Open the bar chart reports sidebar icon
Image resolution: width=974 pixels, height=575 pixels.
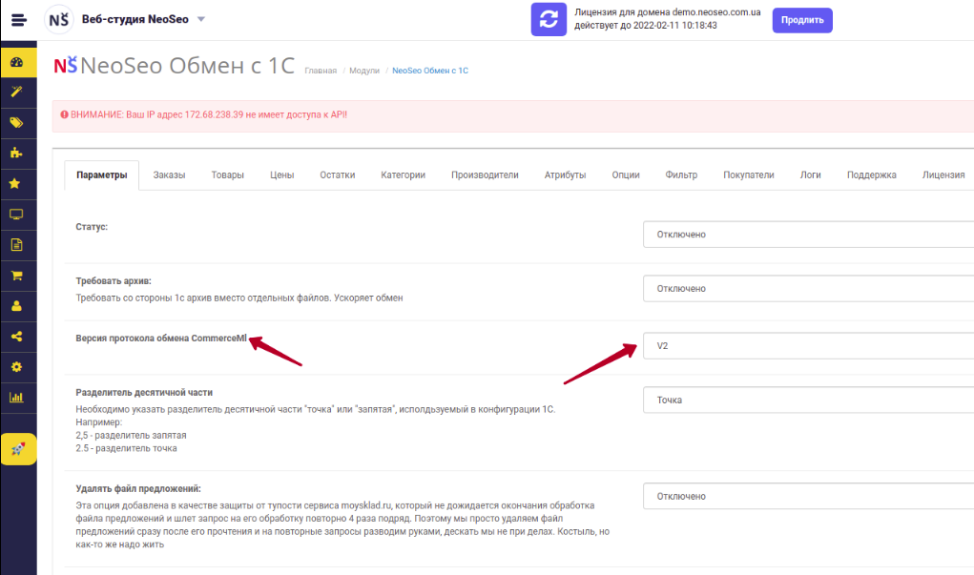pos(17,398)
